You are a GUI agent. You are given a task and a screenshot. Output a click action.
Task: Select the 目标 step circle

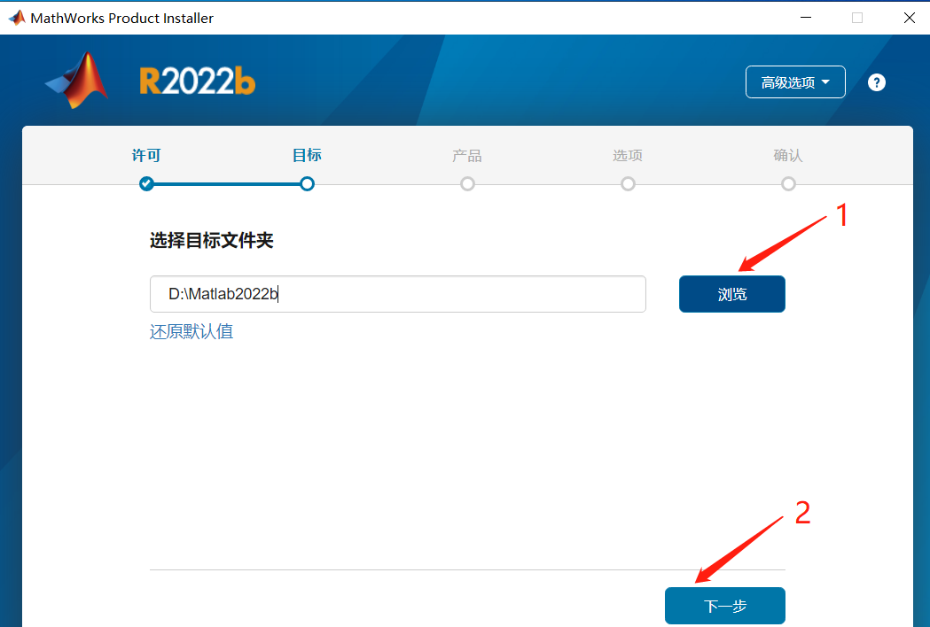pyautogui.click(x=307, y=183)
